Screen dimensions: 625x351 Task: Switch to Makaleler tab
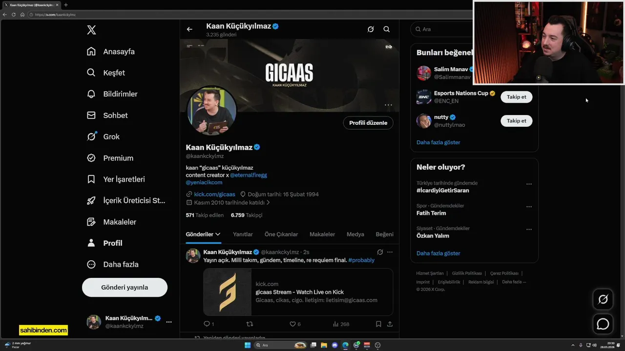[322, 234]
